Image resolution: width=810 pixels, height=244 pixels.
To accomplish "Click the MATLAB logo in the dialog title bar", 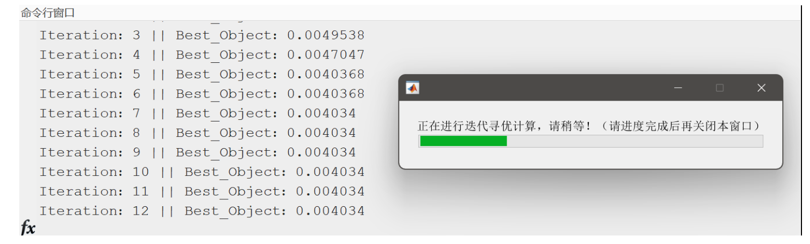I will pyautogui.click(x=412, y=88).
